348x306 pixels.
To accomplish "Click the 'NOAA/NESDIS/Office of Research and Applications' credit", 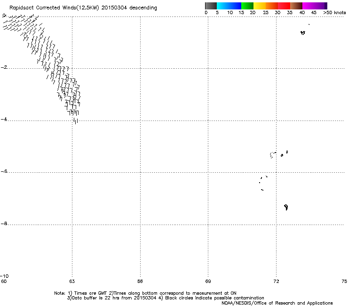I will pos(277,303).
